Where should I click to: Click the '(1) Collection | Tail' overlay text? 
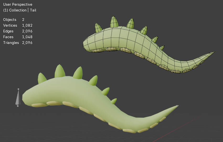[x=20, y=10]
